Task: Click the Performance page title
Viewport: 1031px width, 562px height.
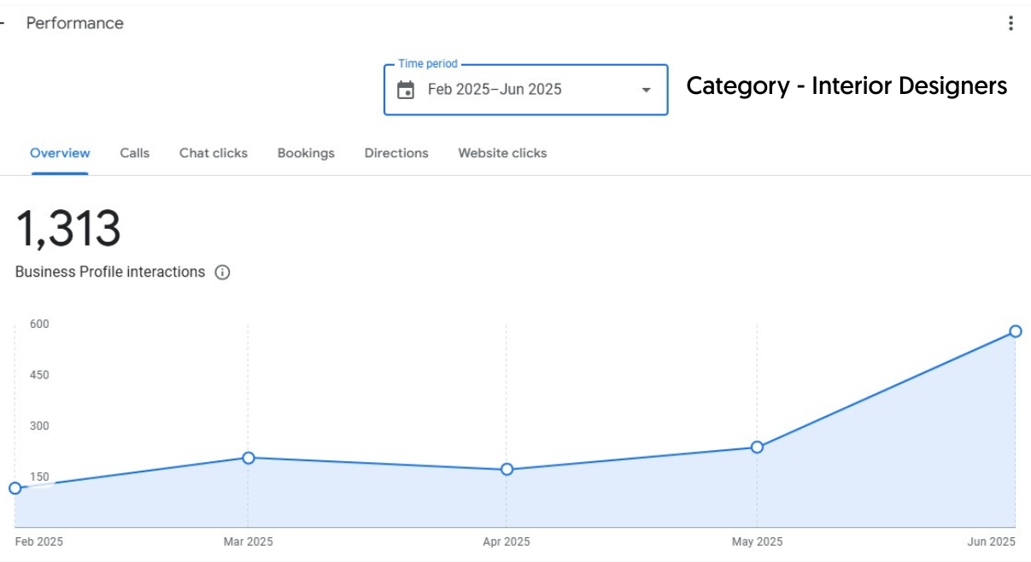Action: tap(75, 23)
